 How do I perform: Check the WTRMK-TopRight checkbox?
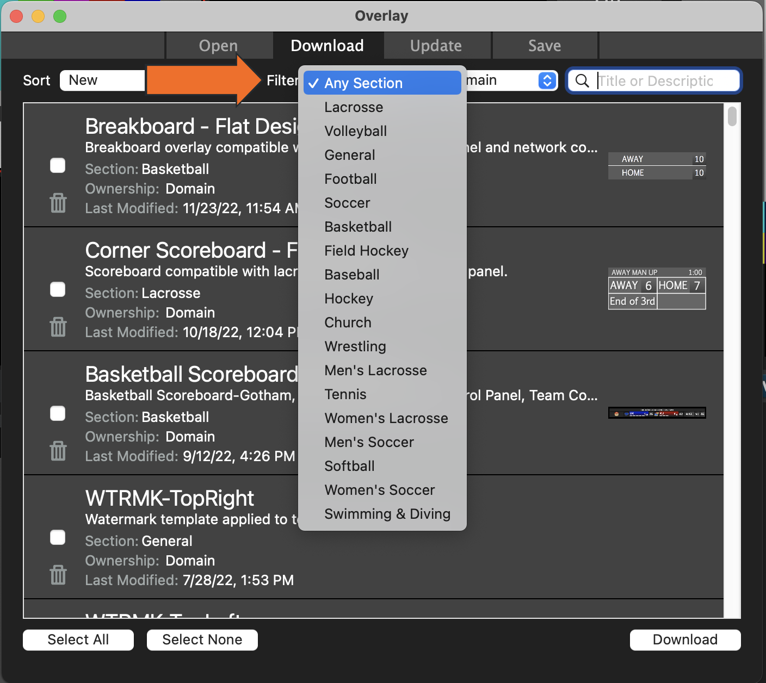pyautogui.click(x=58, y=537)
